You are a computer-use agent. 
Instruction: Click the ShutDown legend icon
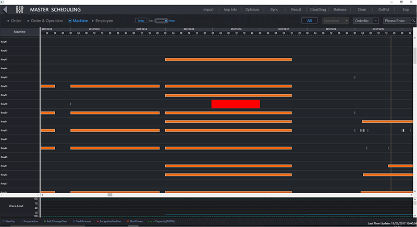127,221
